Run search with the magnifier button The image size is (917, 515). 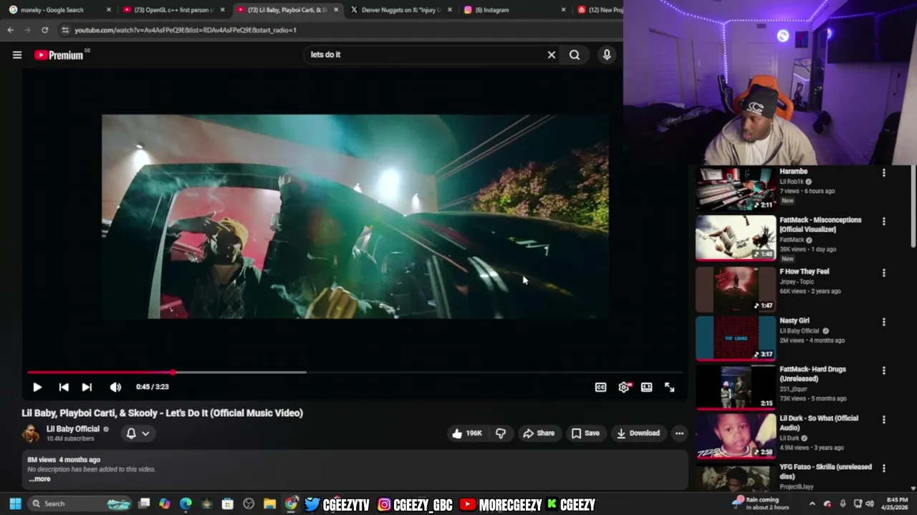pos(575,55)
